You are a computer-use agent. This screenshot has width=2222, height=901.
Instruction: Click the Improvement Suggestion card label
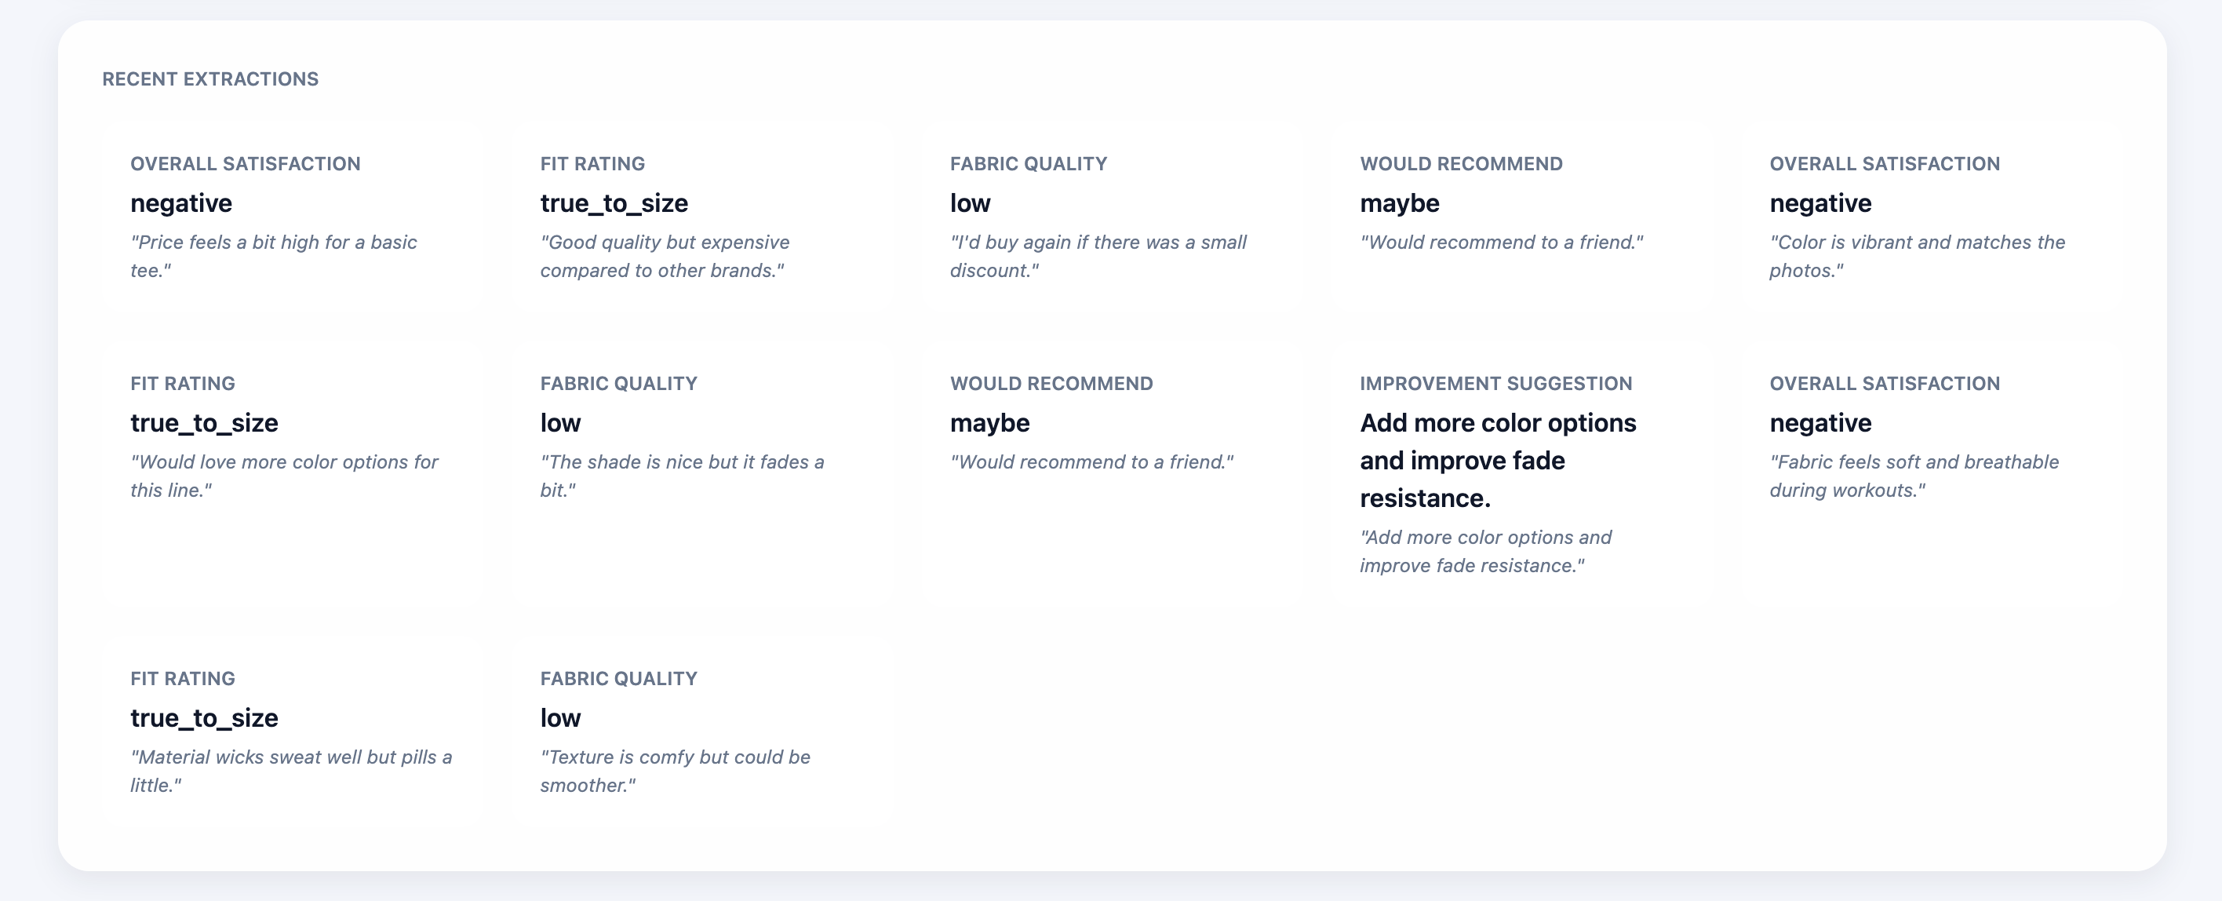click(1495, 383)
